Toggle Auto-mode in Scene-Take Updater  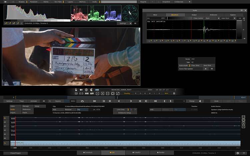[184, 66]
